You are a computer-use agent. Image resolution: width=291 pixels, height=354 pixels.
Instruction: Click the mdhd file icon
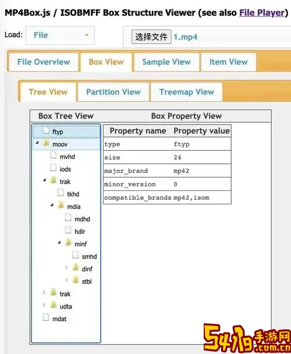click(68, 218)
